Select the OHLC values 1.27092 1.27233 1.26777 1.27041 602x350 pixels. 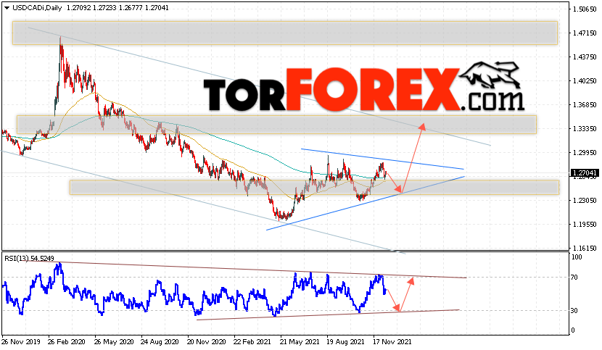(117, 8)
